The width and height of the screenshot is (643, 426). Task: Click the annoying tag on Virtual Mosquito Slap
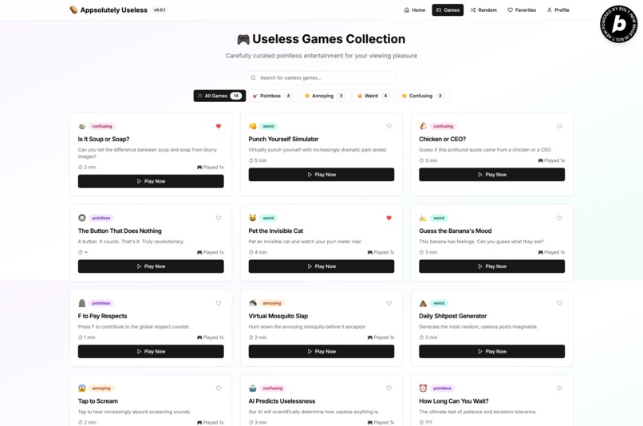click(x=272, y=303)
